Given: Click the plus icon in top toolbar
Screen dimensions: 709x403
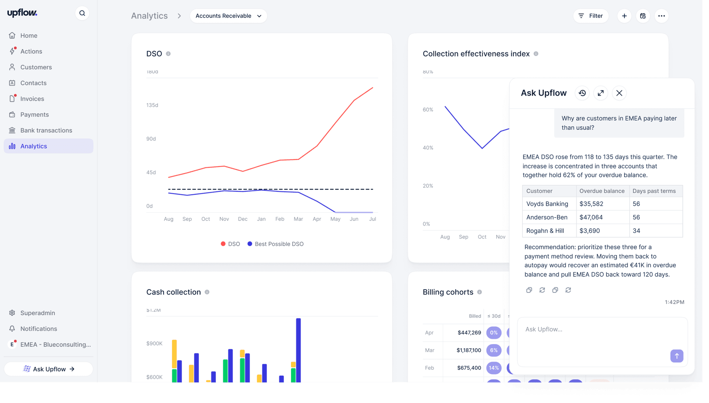Looking at the screenshot, I should click(x=624, y=16).
